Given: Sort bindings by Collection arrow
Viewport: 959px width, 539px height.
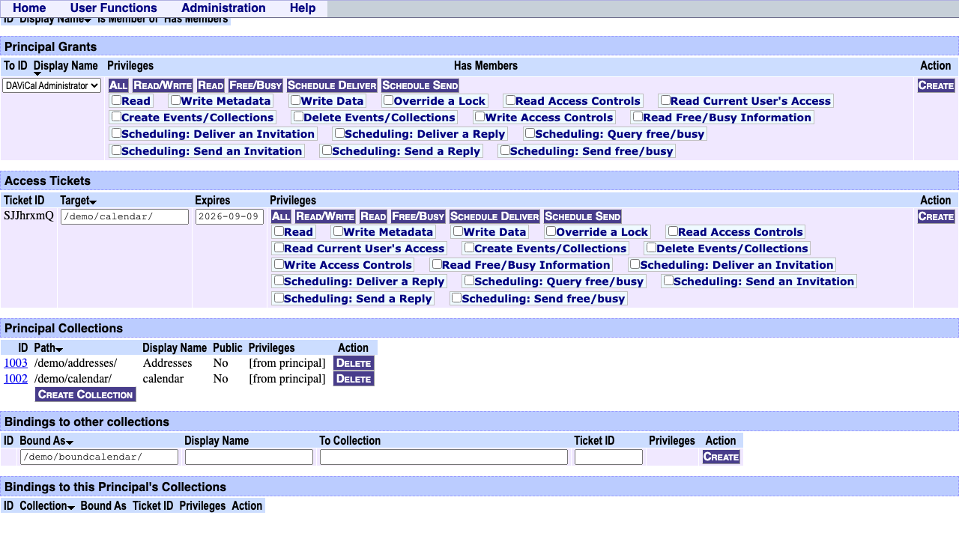Looking at the screenshot, I should pyautogui.click(x=71, y=508).
